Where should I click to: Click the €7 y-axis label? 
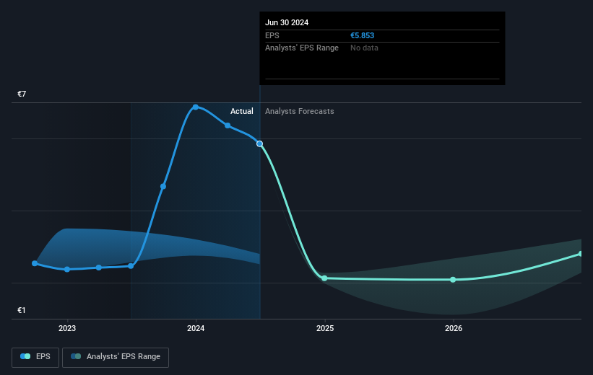point(22,94)
